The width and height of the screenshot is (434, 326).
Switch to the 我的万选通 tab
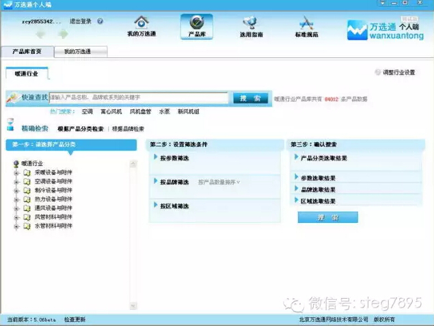(x=81, y=52)
